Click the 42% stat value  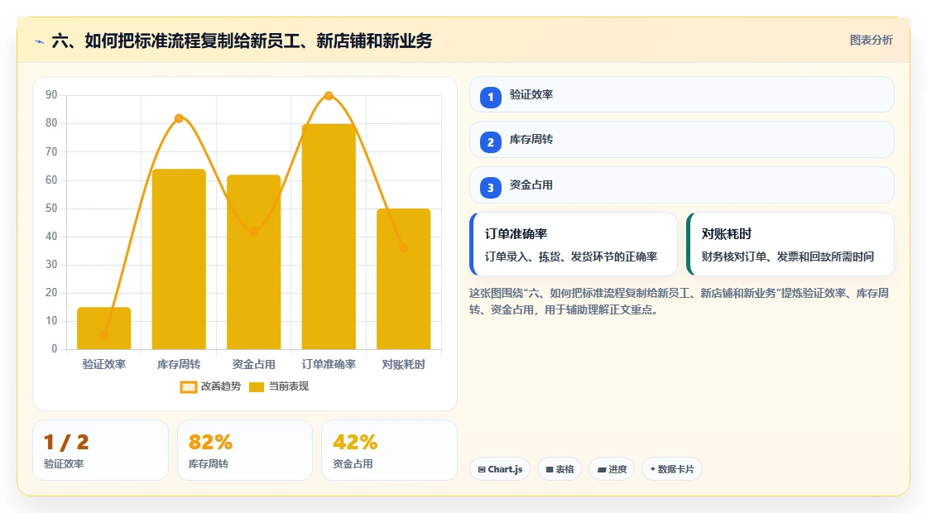coord(355,442)
